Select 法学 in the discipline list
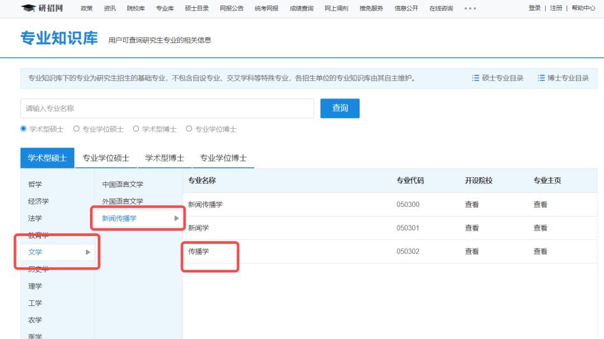 35,218
